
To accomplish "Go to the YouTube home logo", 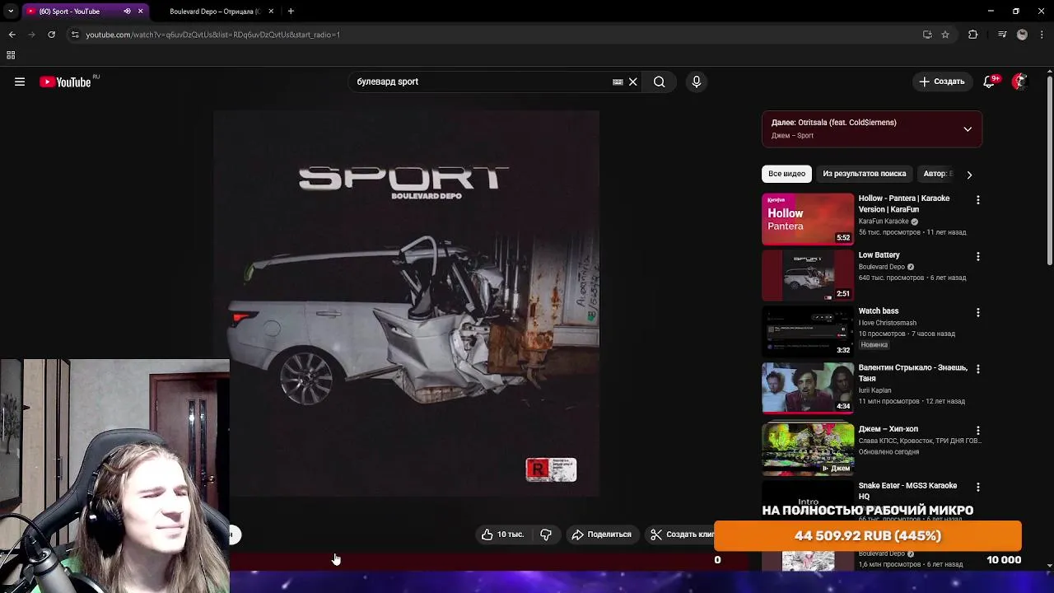I will (x=65, y=82).
